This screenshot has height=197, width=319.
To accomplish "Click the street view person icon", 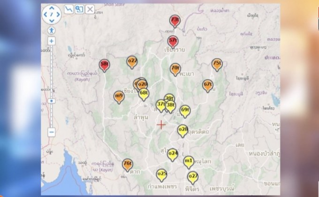I will coord(51,30).
